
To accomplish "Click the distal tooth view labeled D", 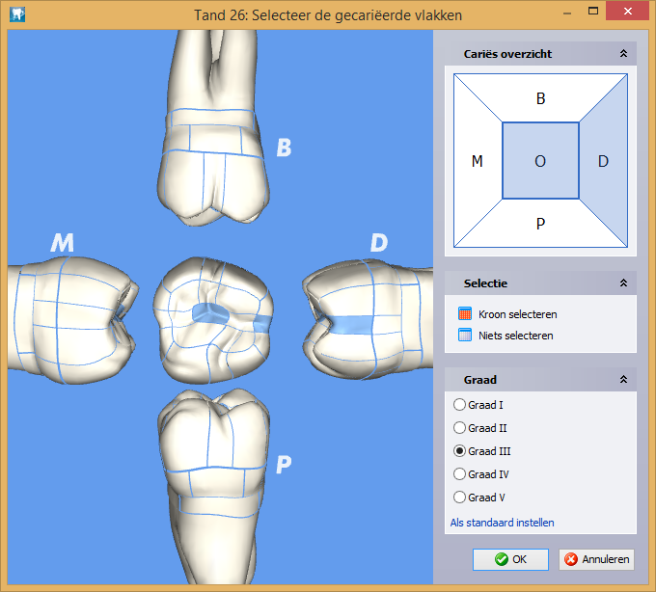I will 368,319.
